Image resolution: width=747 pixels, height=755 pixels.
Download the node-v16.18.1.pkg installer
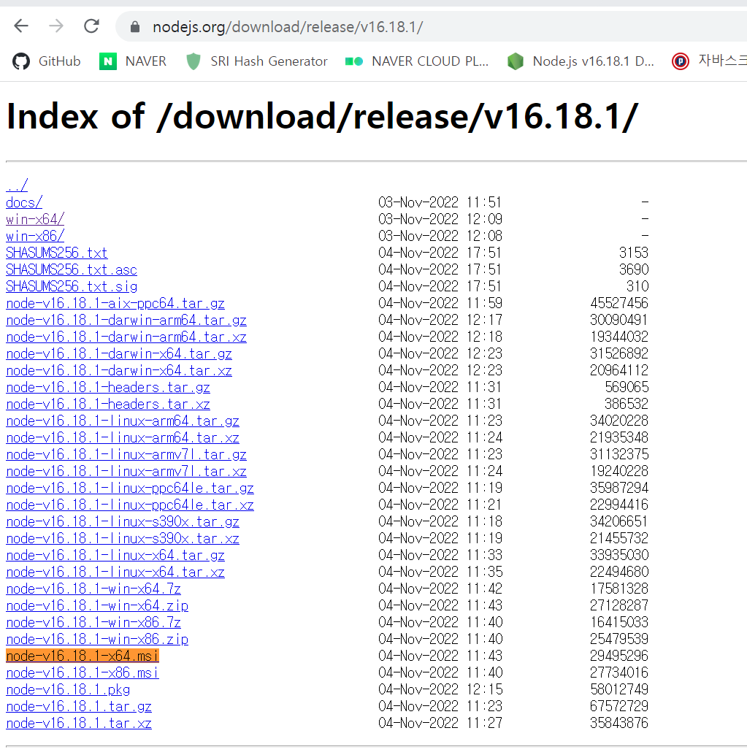[x=66, y=689]
